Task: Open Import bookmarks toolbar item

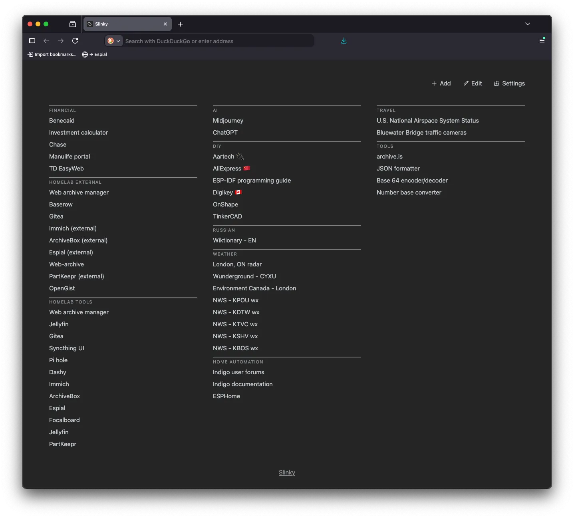Action: coord(52,54)
